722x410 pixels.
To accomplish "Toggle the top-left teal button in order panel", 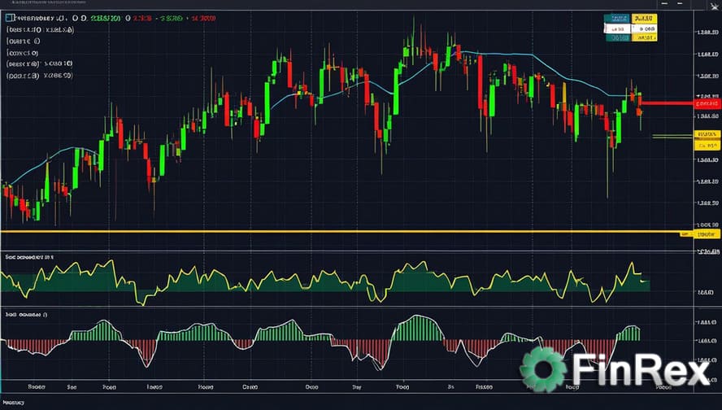I will tap(617, 18).
